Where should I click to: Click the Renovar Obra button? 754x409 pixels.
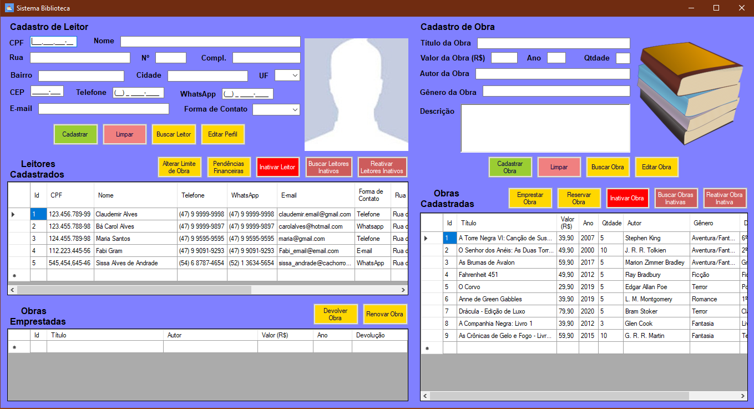click(384, 314)
